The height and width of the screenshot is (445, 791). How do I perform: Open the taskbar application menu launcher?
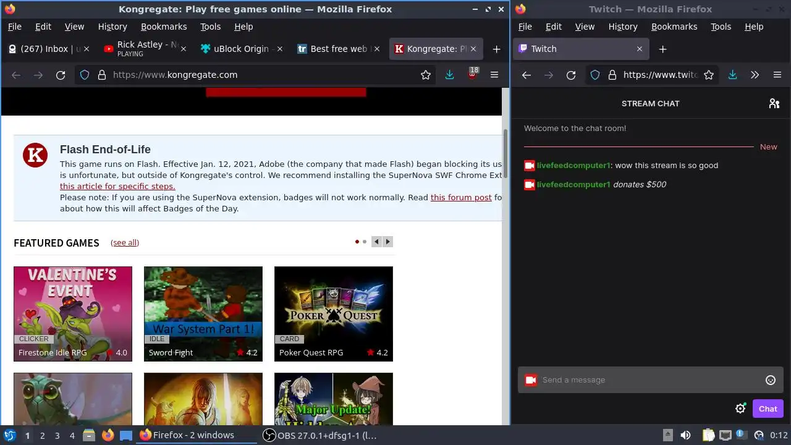pyautogui.click(x=10, y=435)
